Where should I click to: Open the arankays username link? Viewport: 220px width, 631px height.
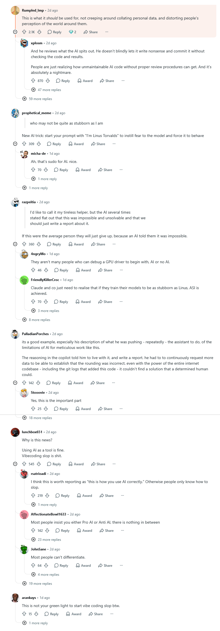(29, 597)
